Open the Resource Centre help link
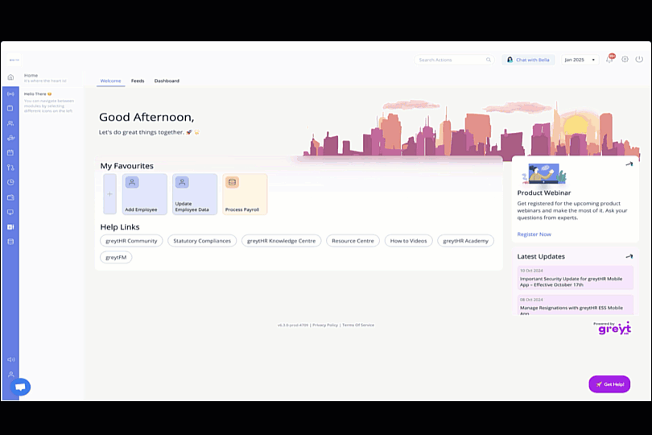Viewport: 652px width, 435px height. (353, 241)
